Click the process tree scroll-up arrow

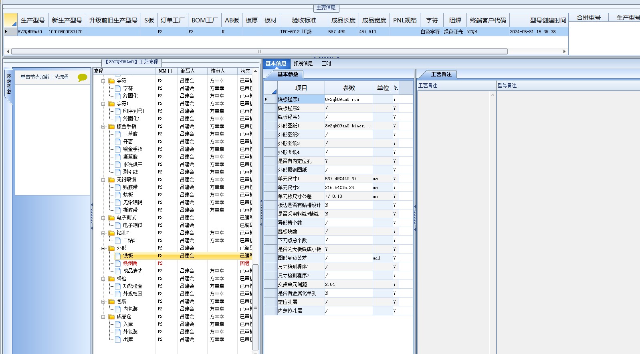click(x=255, y=71)
